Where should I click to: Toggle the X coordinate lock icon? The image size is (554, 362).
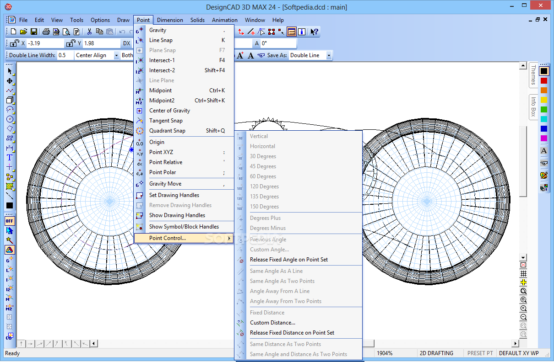(14, 43)
